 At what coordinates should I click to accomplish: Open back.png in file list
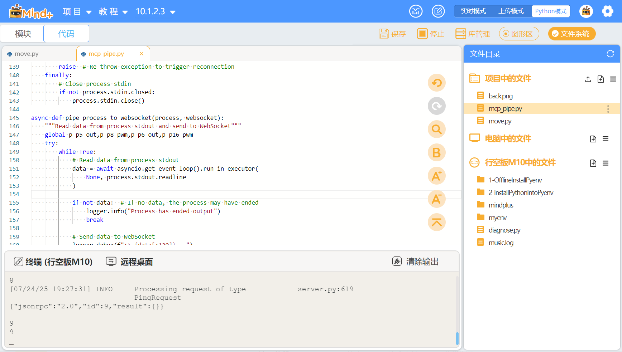501,96
